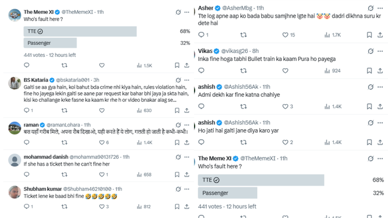Viewport: 388px width, 218px height.
Task: Open The Meme XI profile name top left
Action: (39, 12)
